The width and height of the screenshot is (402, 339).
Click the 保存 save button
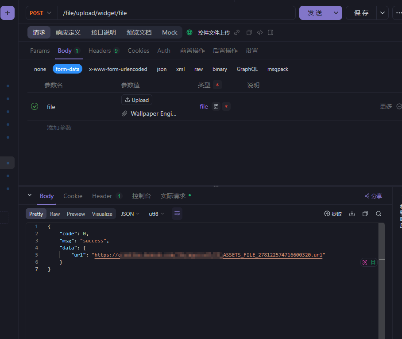pos(361,13)
